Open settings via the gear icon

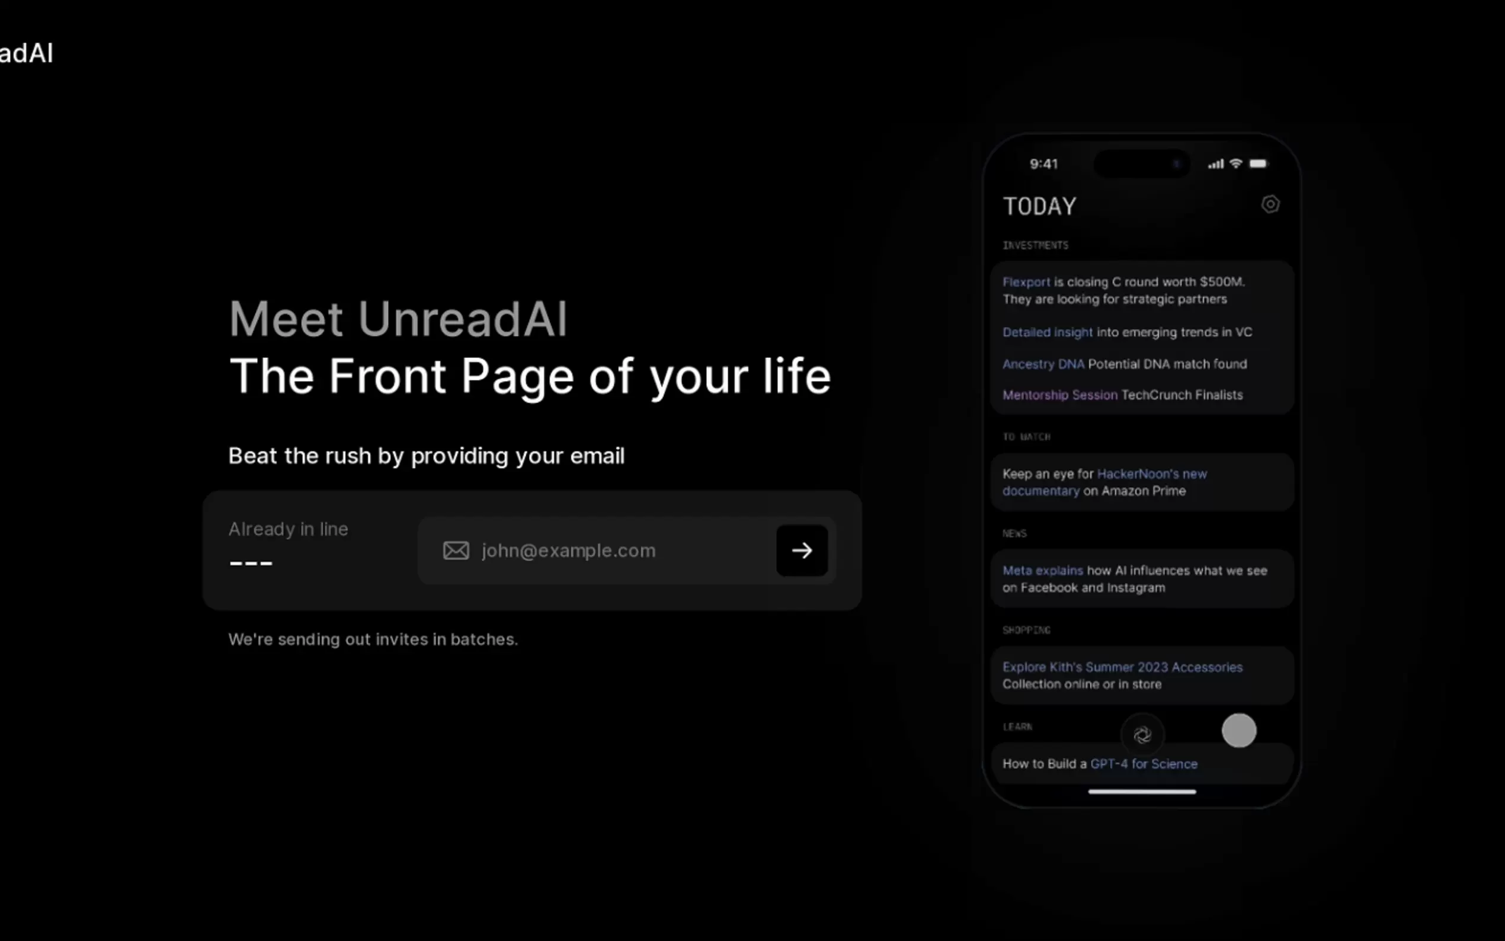coord(1270,203)
